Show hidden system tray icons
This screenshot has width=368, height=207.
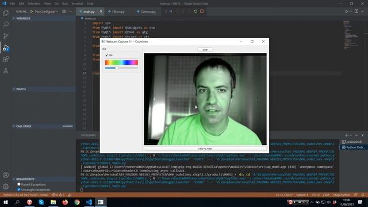click(312, 202)
